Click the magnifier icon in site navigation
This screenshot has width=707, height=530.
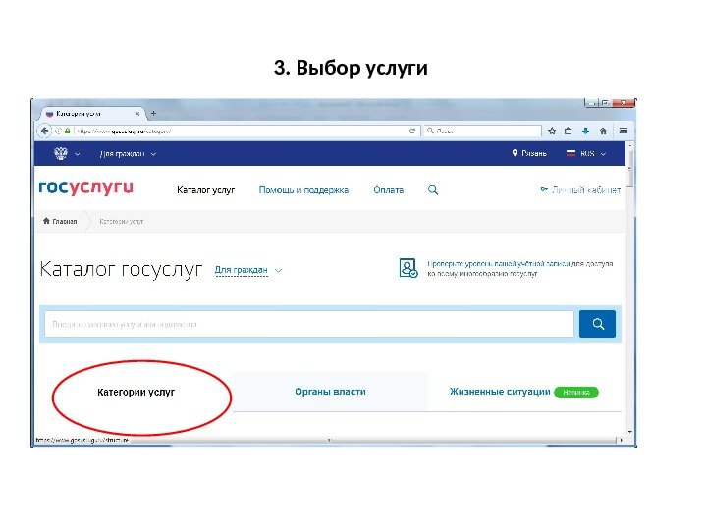tap(433, 190)
